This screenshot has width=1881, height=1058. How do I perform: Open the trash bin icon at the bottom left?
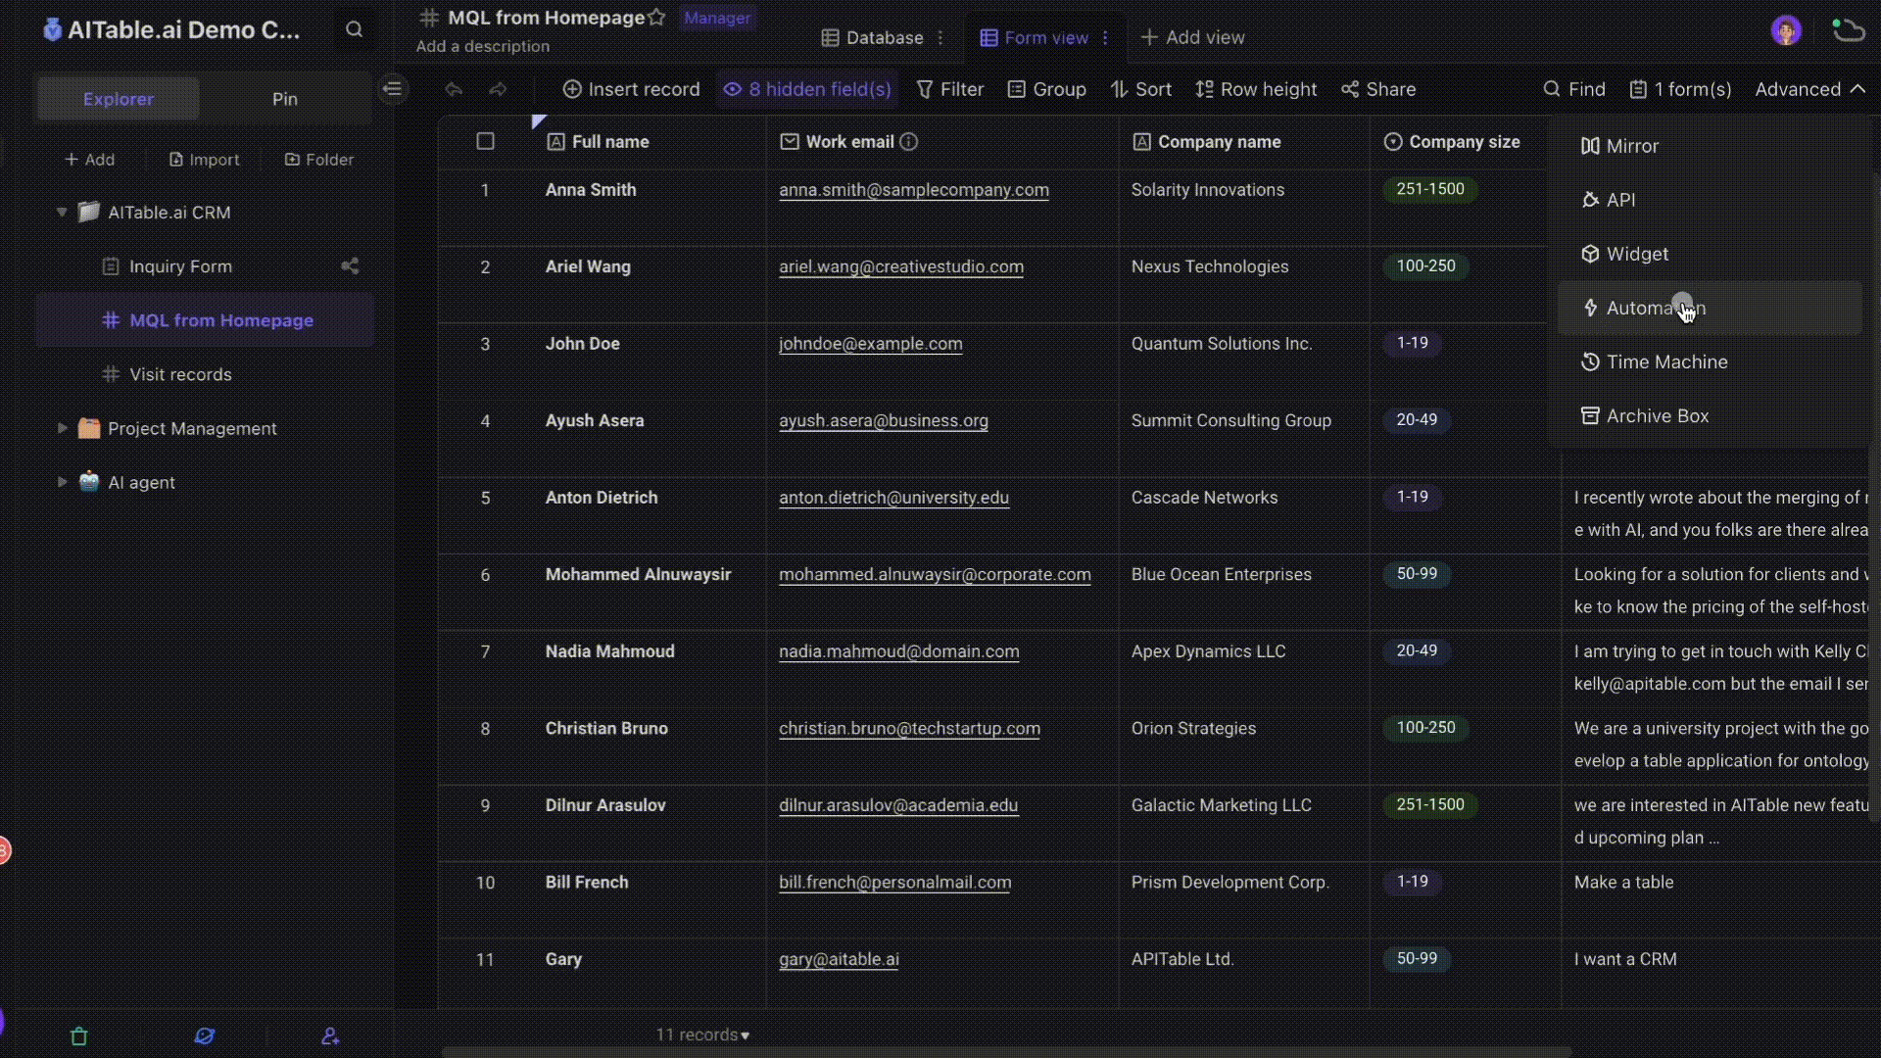(x=79, y=1035)
